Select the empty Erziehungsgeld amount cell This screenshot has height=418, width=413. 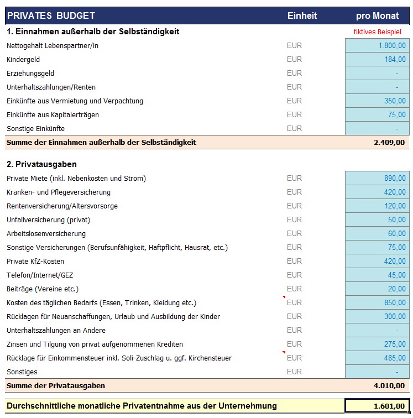(x=377, y=73)
